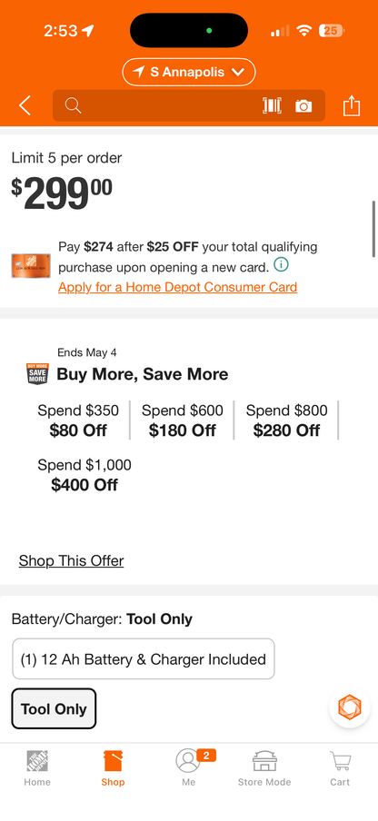Go to the Home tab

(37, 768)
